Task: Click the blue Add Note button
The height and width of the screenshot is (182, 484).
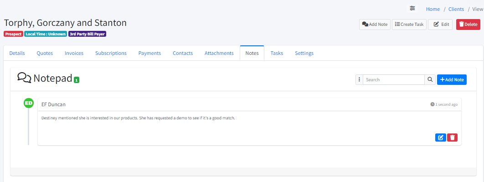Action: tap(452, 80)
